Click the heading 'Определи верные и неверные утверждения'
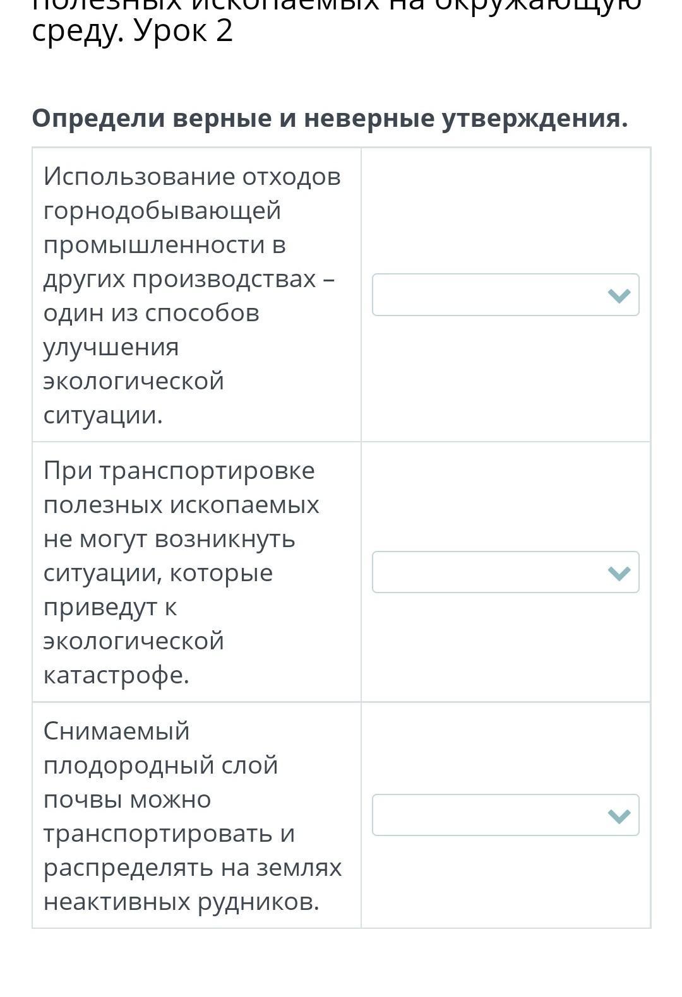682x997 pixels. (330, 119)
